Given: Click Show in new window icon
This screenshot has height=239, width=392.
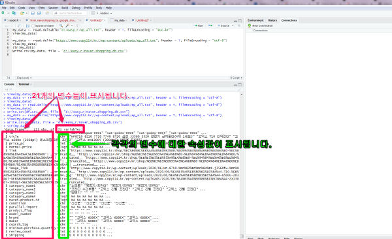Looking at the screenshot, I should pos(19,25).
